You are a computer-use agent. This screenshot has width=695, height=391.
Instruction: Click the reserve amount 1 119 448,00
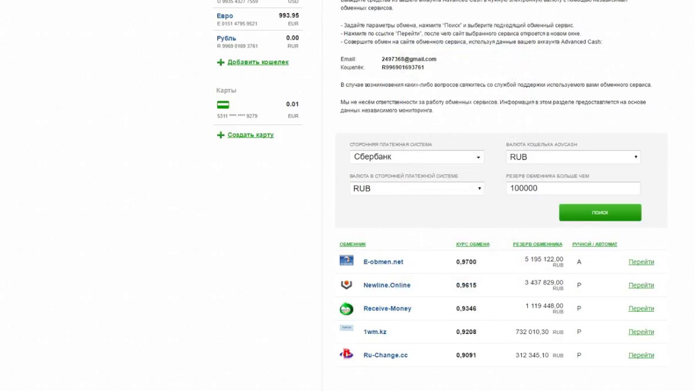click(544, 306)
